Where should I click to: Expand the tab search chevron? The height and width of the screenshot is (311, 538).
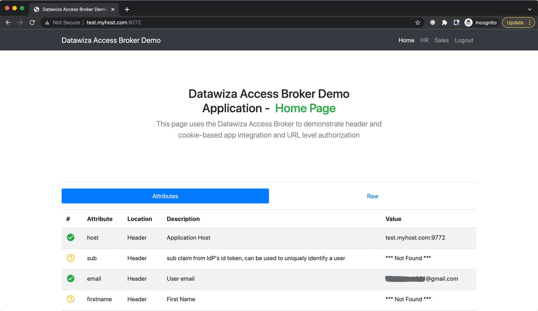530,9
